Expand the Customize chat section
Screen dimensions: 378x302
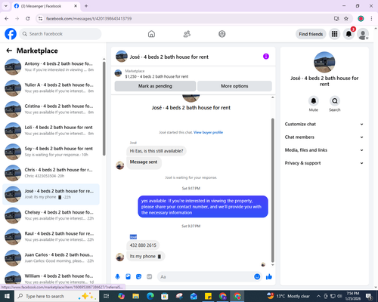[x=324, y=124]
